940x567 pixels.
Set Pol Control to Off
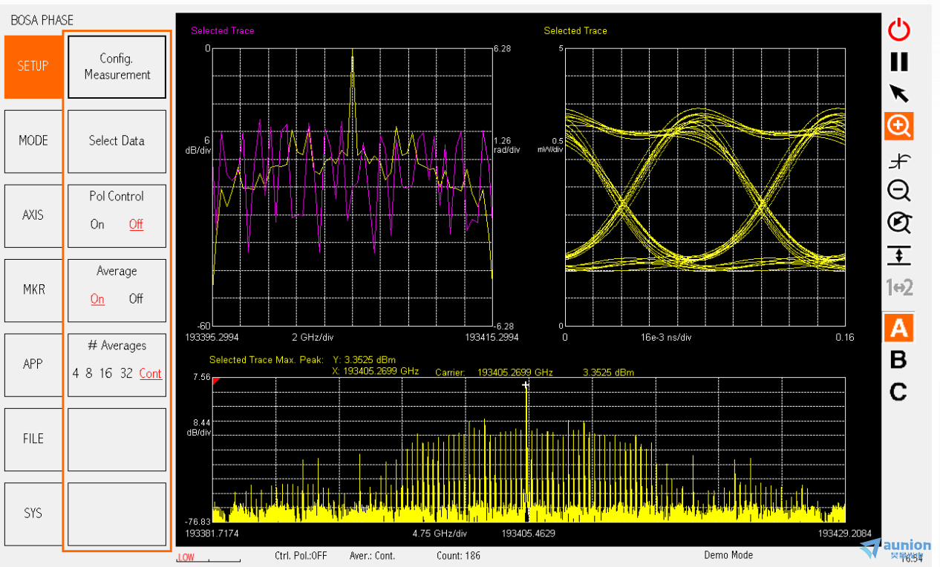click(136, 224)
